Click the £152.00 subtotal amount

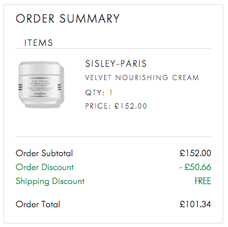pos(195,153)
